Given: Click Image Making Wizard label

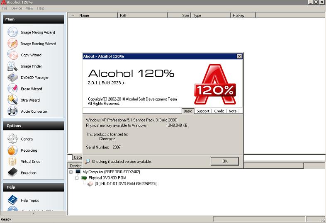Looking at the screenshot, I should pyautogui.click(x=38, y=32).
